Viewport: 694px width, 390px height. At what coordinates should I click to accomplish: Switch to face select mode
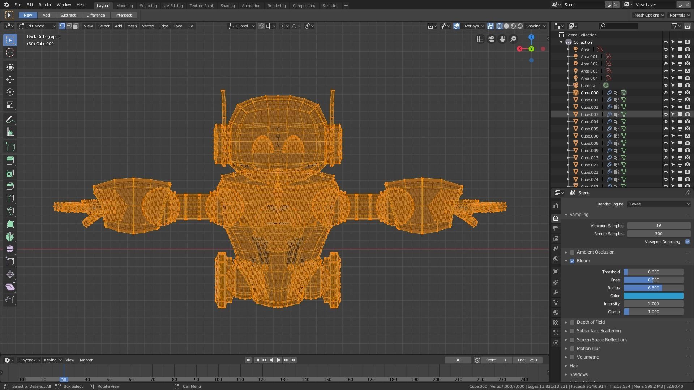pos(76,26)
